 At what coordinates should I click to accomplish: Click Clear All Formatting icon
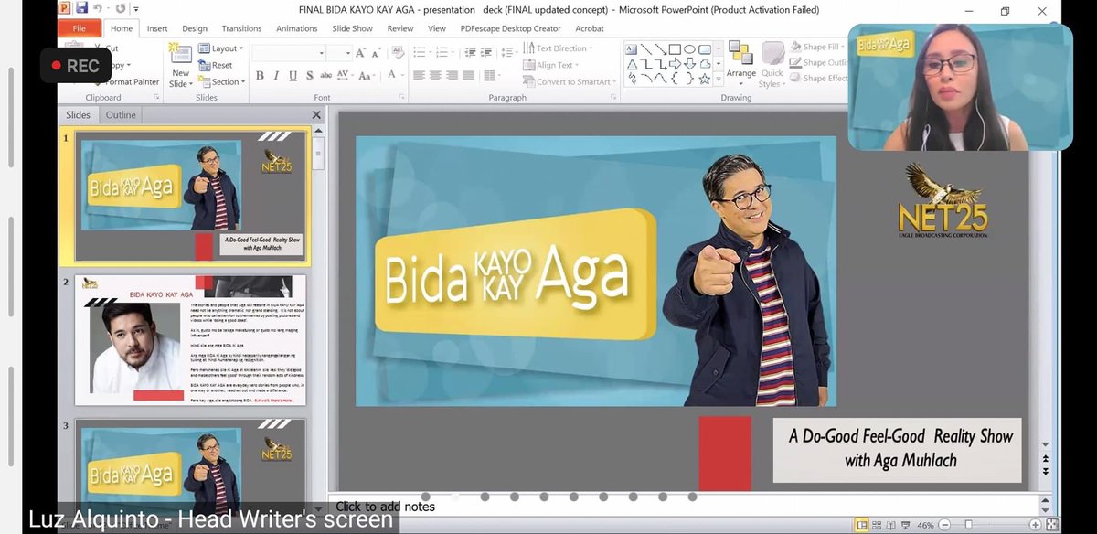[x=397, y=53]
